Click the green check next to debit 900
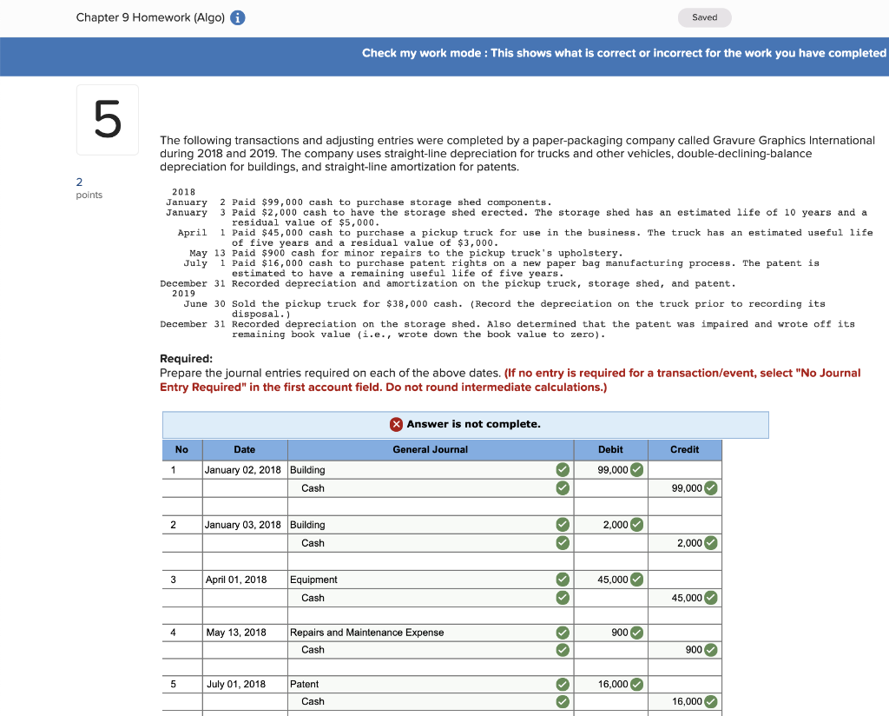Viewport: 889px width, 716px height. pyautogui.click(x=636, y=633)
